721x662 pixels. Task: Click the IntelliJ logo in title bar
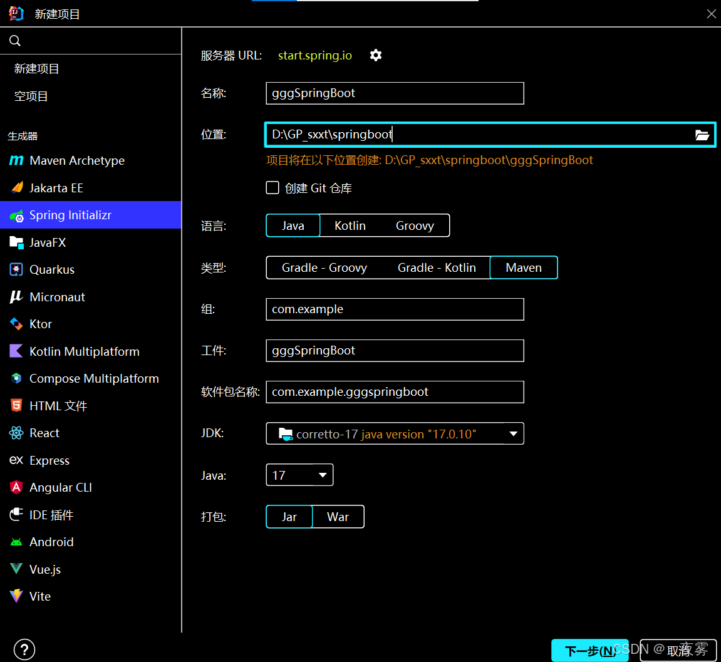click(16, 14)
